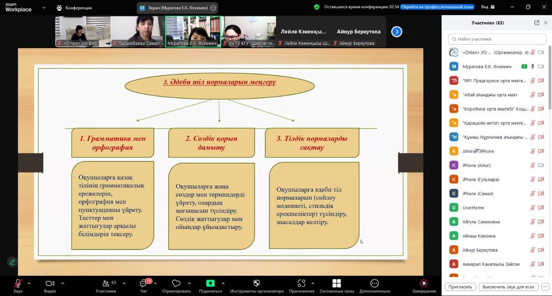
Task: Open Breakout rooms (Сессионные залы)
Action: 336,284
